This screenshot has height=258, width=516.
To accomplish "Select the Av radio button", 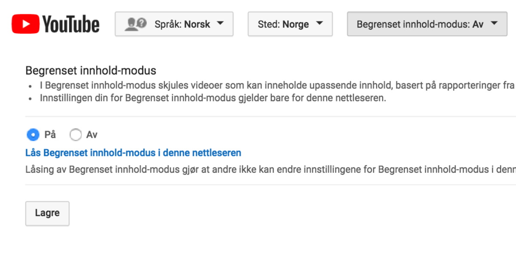I will pos(76,135).
